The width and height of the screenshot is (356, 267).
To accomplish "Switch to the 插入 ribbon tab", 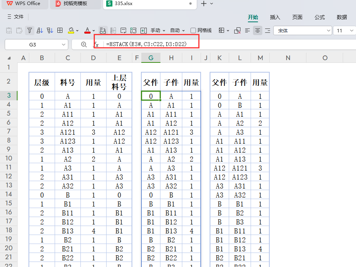I will (x=275, y=17).
